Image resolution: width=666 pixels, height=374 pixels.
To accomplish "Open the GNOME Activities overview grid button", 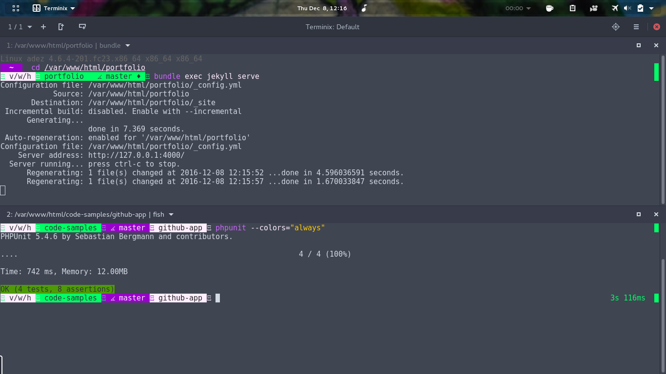I will (x=16, y=8).
